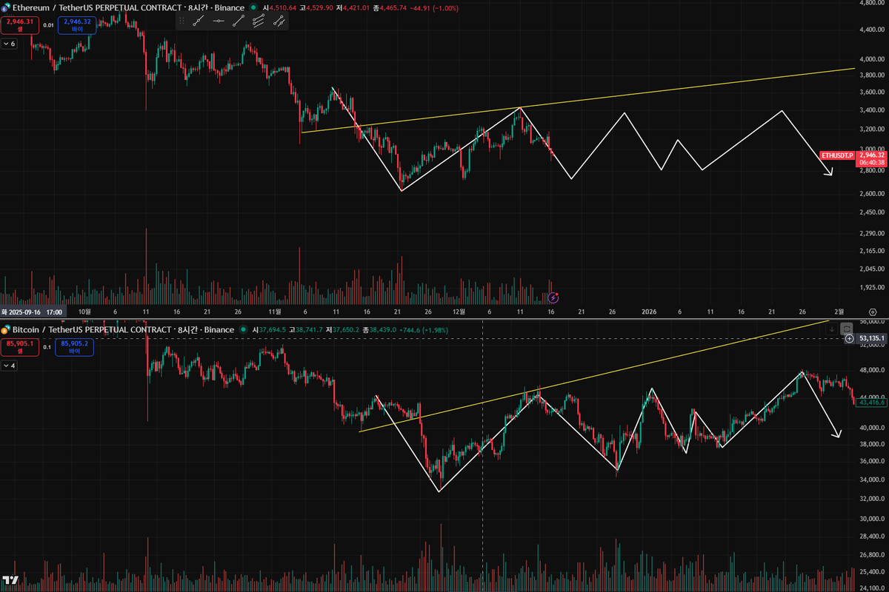Screen dimensions: 889x592
Task: Select the parallel channel drawing tool
Action: (259, 21)
